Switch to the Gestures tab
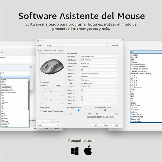This screenshot has width=162, height=162. 61,51
